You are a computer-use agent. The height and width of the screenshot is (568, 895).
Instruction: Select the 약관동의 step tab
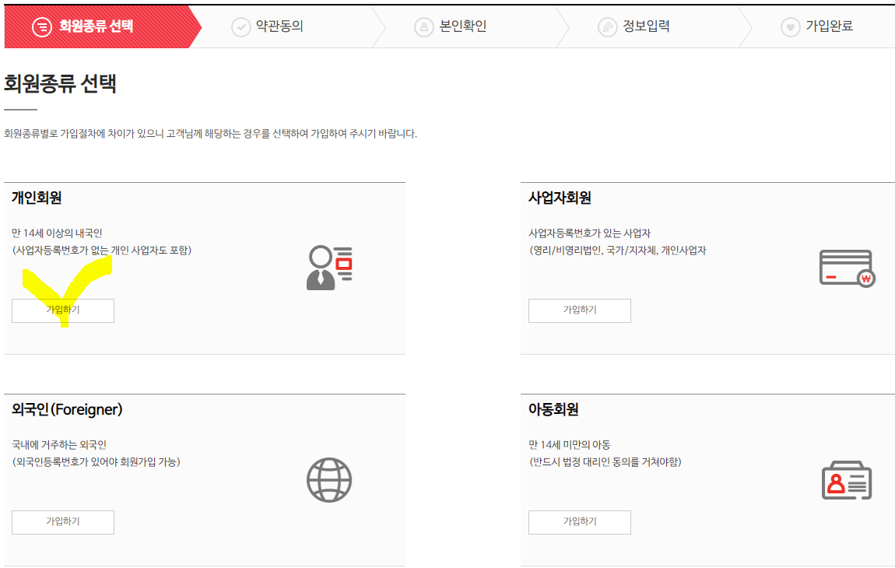[x=288, y=26]
